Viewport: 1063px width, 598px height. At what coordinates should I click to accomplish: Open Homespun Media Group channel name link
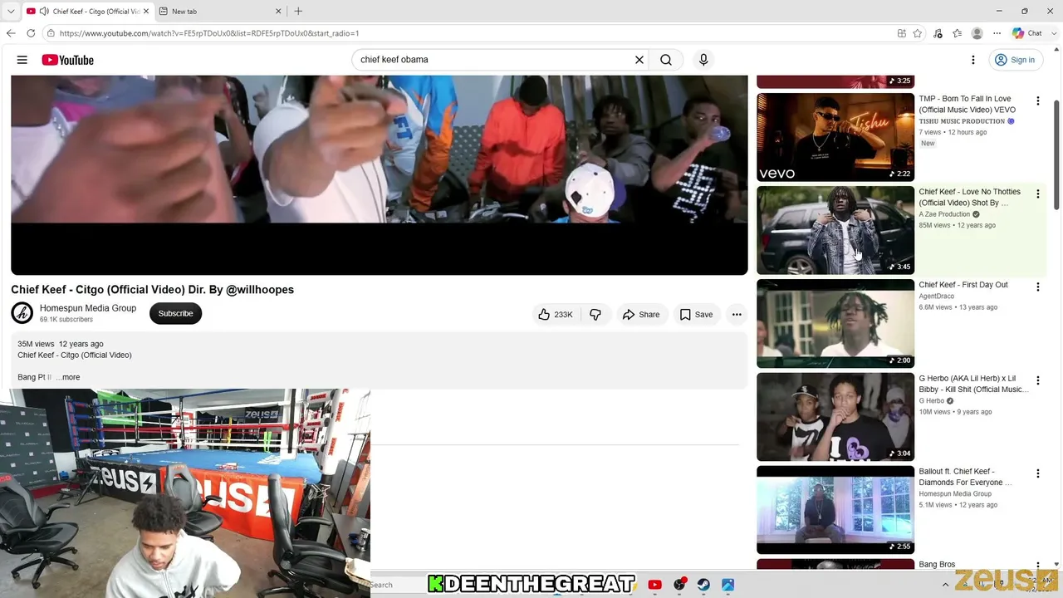pyautogui.click(x=88, y=308)
